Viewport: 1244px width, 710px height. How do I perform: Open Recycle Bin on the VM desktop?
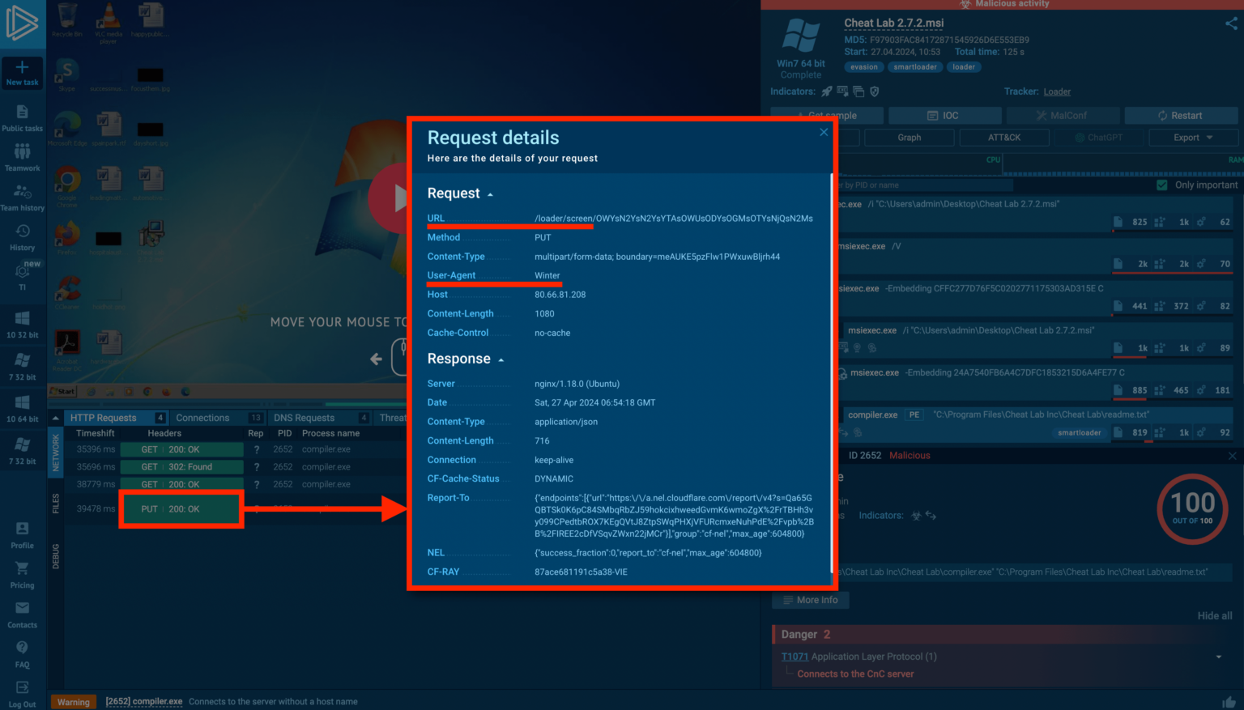tap(67, 20)
